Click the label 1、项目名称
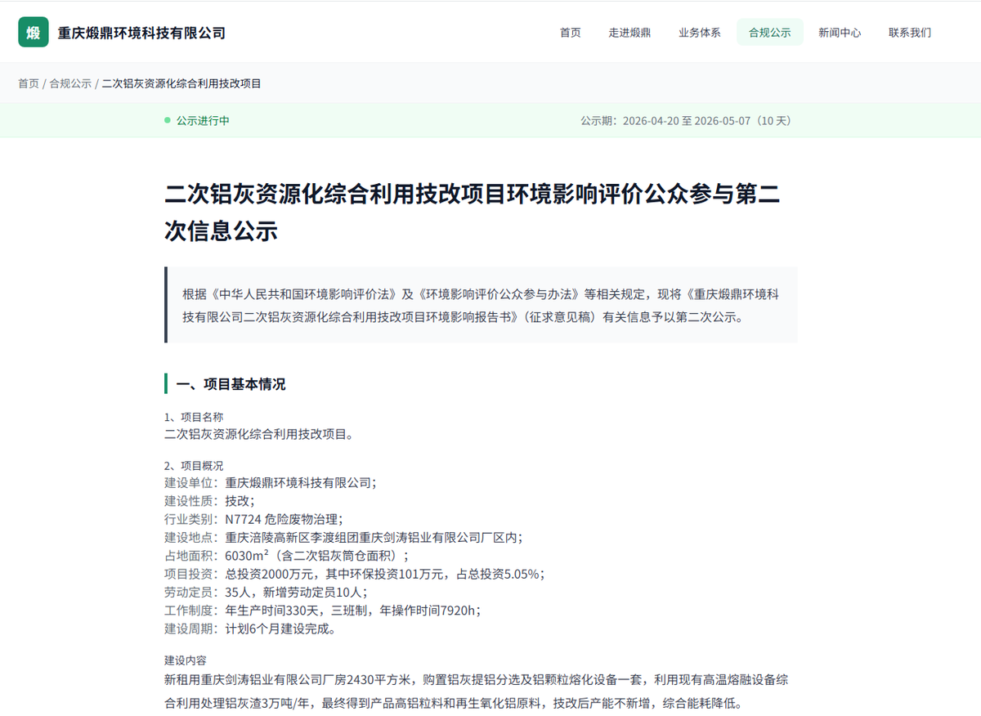The height and width of the screenshot is (716, 981). (194, 417)
